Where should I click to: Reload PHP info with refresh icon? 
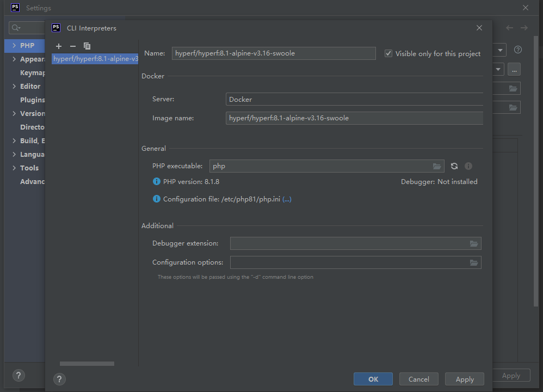pyautogui.click(x=454, y=167)
